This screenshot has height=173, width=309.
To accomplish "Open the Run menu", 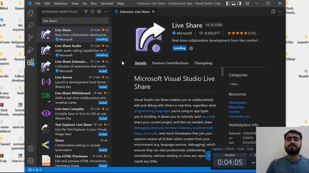I will coord(94,3).
